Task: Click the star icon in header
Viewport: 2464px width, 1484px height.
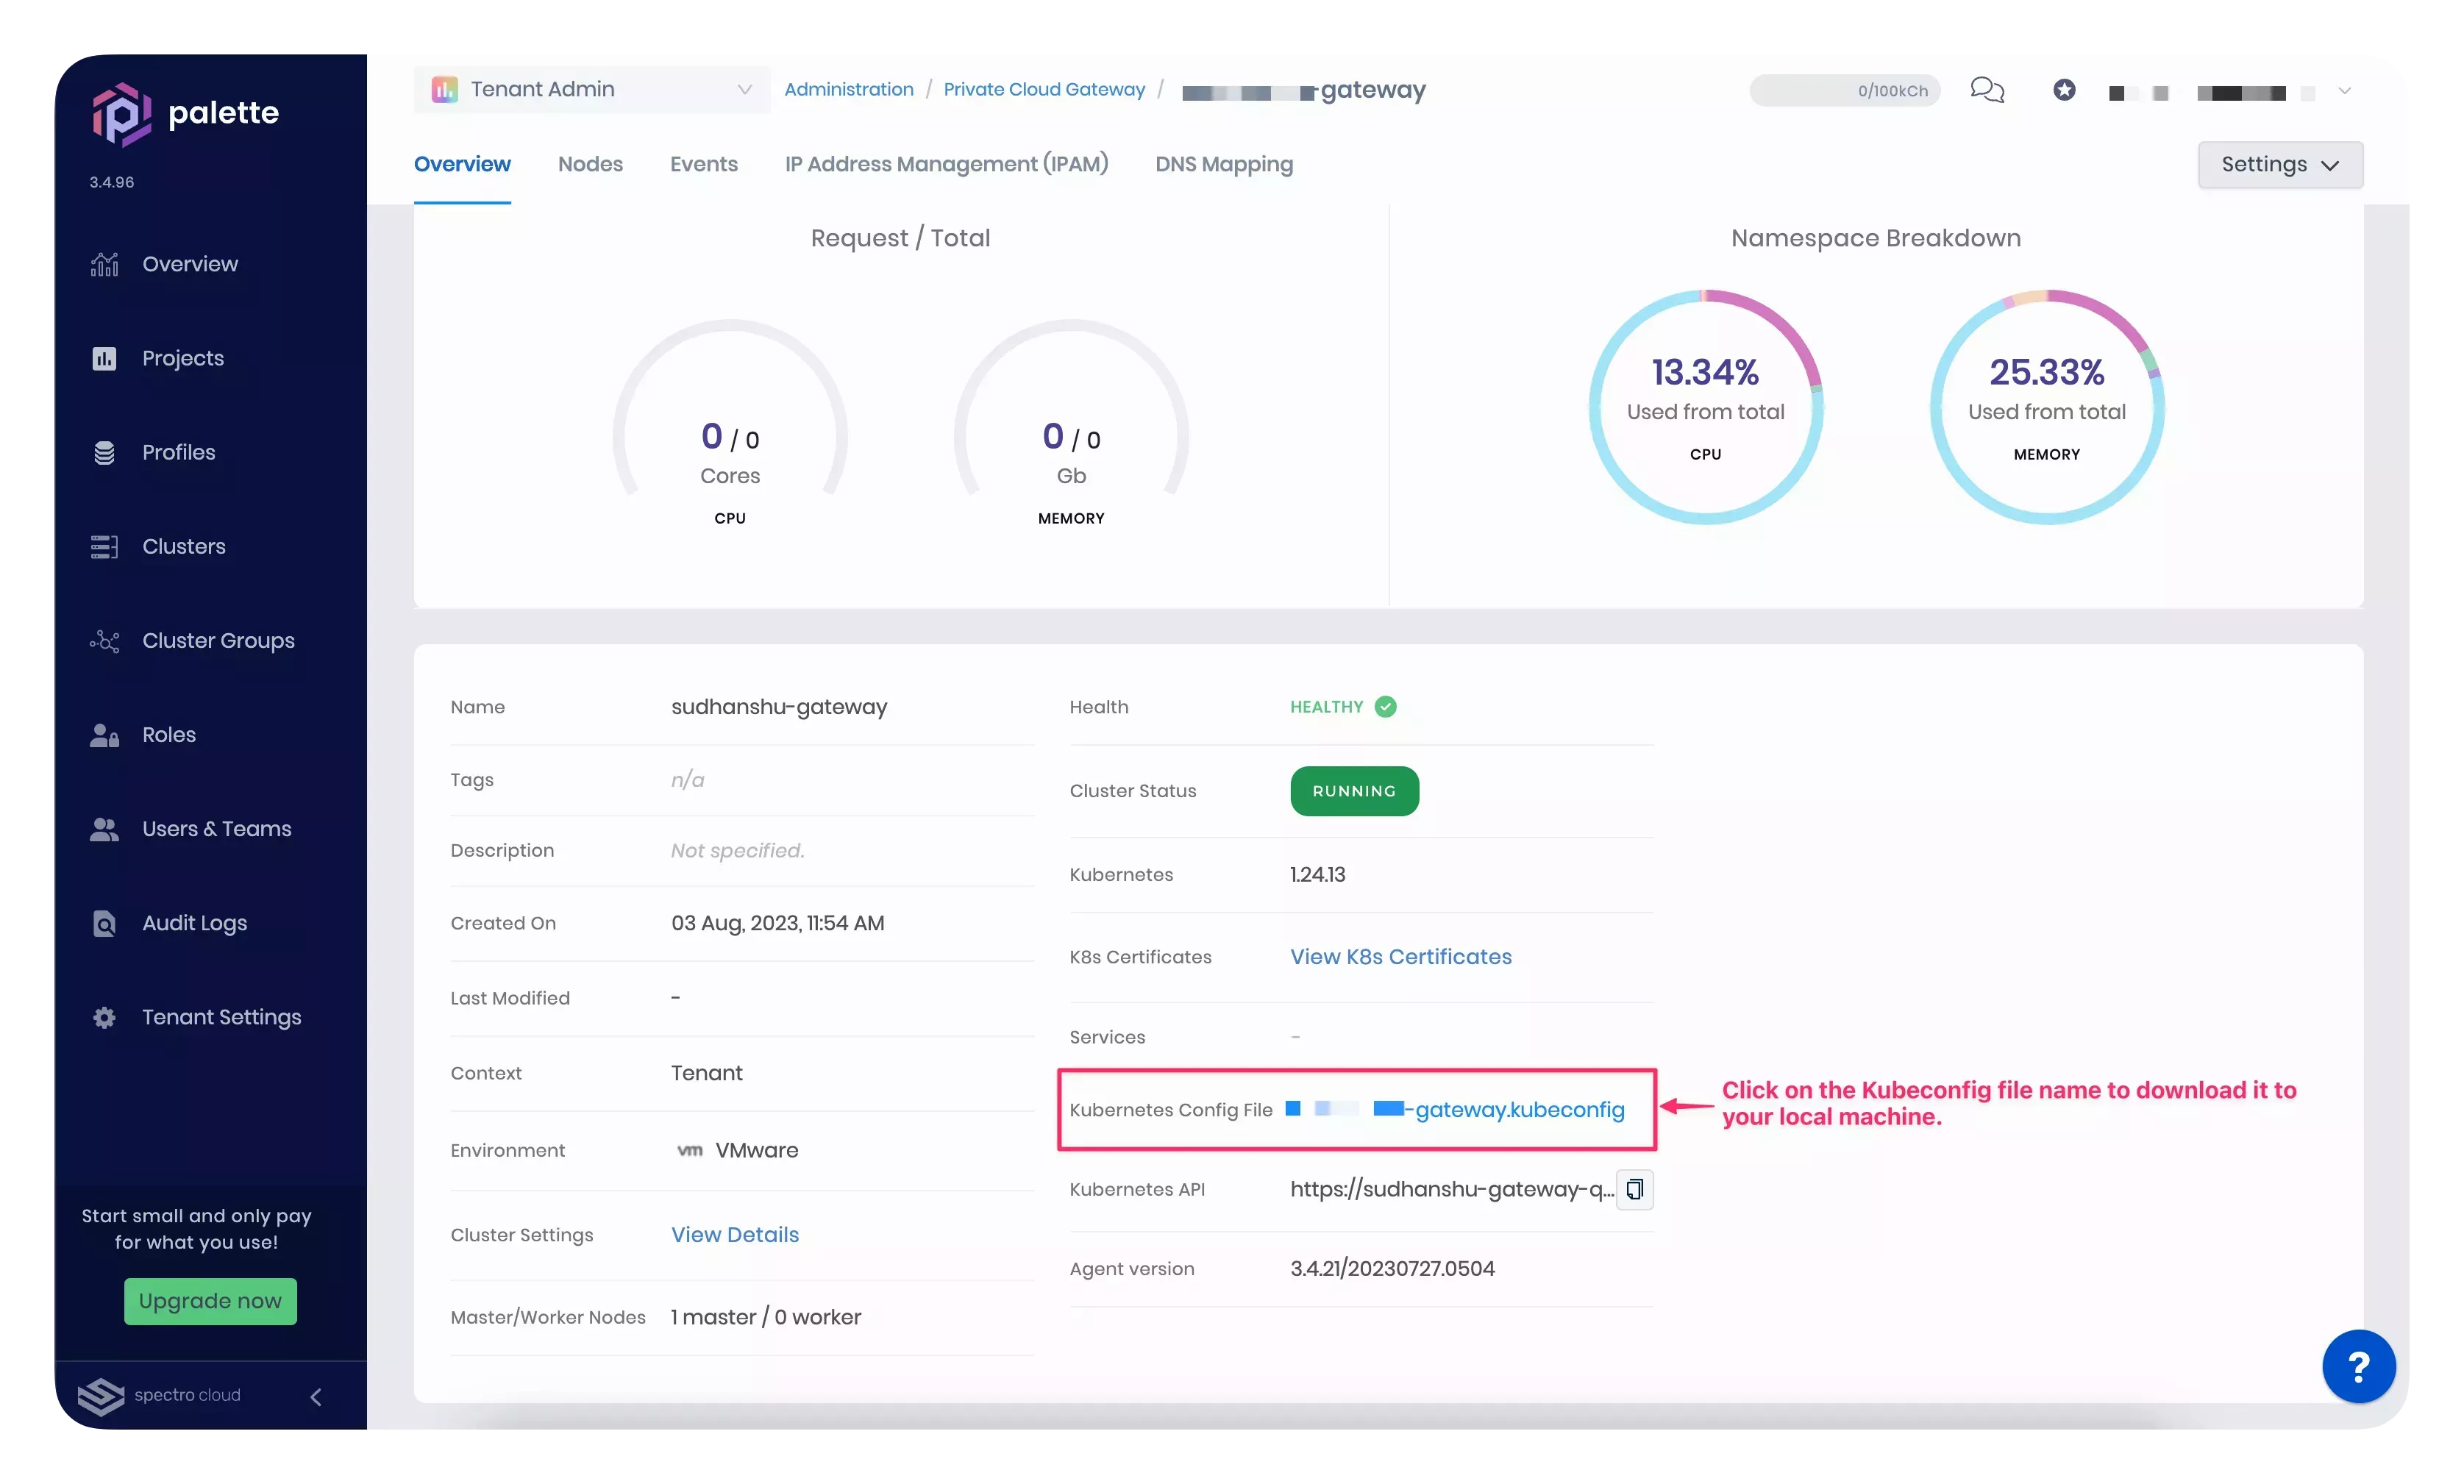Action: 2064,90
